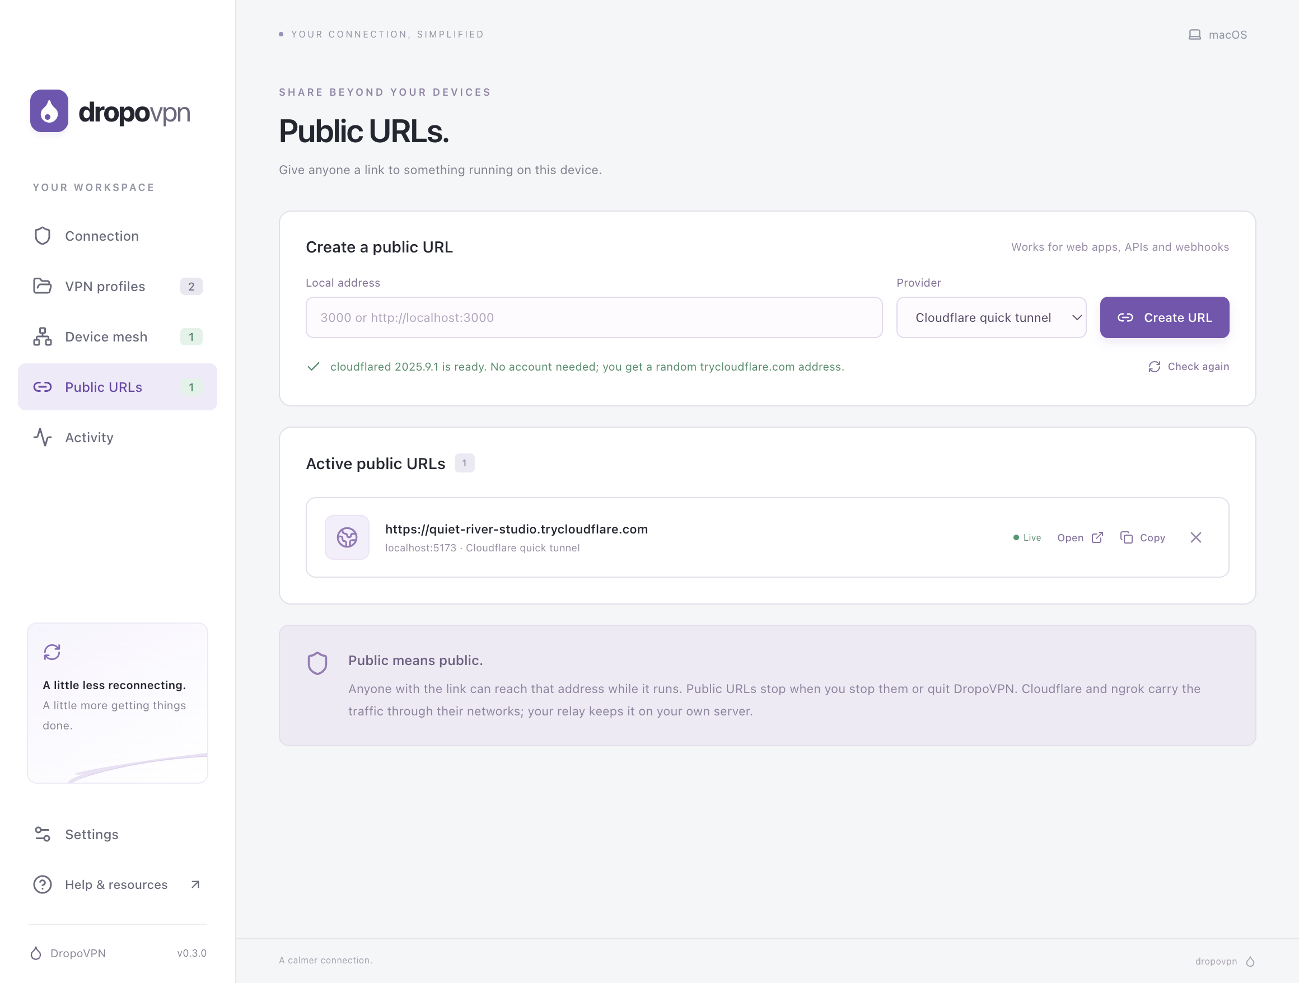Image resolution: width=1299 pixels, height=983 pixels.
Task: Click the reconnect icon in the sidebar promo card
Action: click(x=52, y=652)
